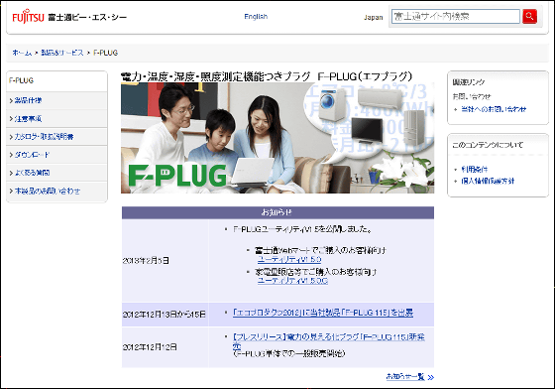Click the 2012年12月12日 date cell

tap(166, 347)
